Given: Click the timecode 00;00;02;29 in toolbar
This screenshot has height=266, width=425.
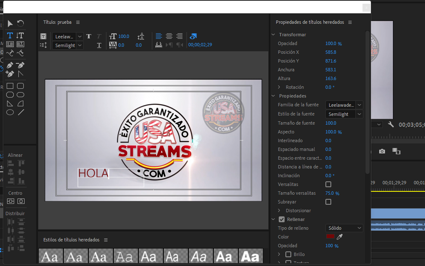Looking at the screenshot, I should coord(200,45).
